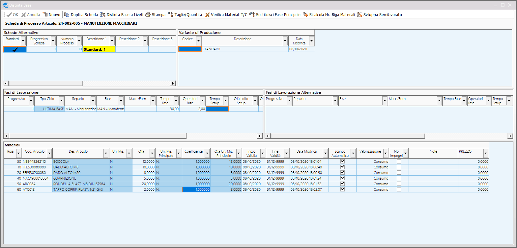Open Descrizione 1 column filter dropdown
The image size is (517, 248).
pos(112,41)
